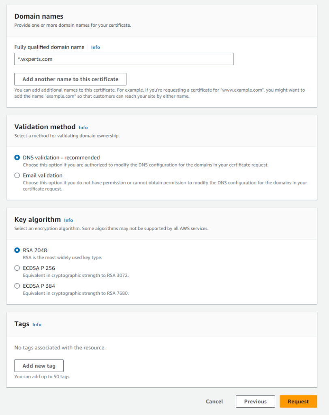Click the 'Equivalent to RSA 7680' description
The image size is (329, 415).
(76, 293)
